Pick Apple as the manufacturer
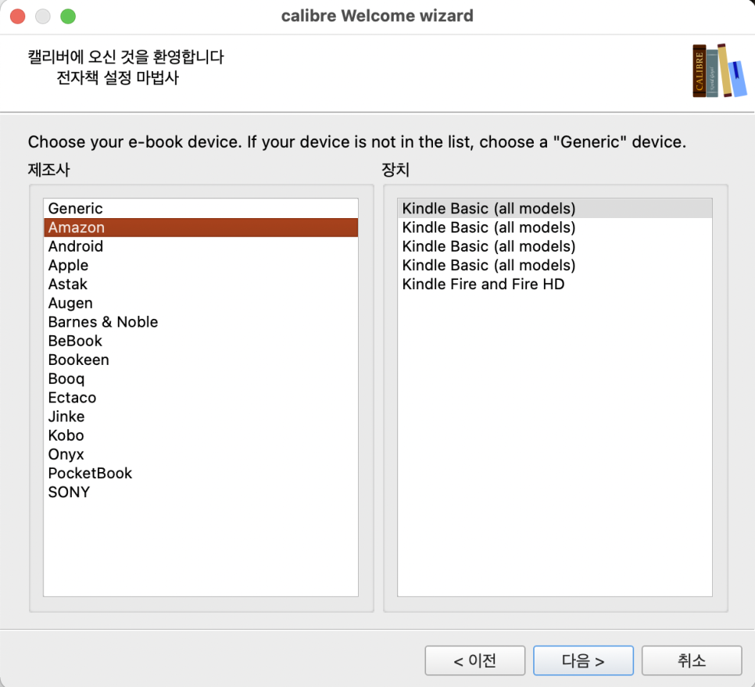The height and width of the screenshot is (687, 755). tap(201, 265)
